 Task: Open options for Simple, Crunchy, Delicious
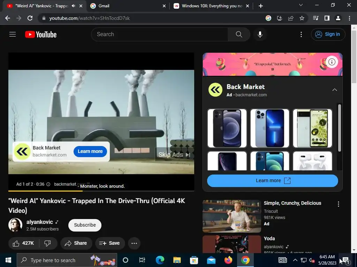click(338, 204)
